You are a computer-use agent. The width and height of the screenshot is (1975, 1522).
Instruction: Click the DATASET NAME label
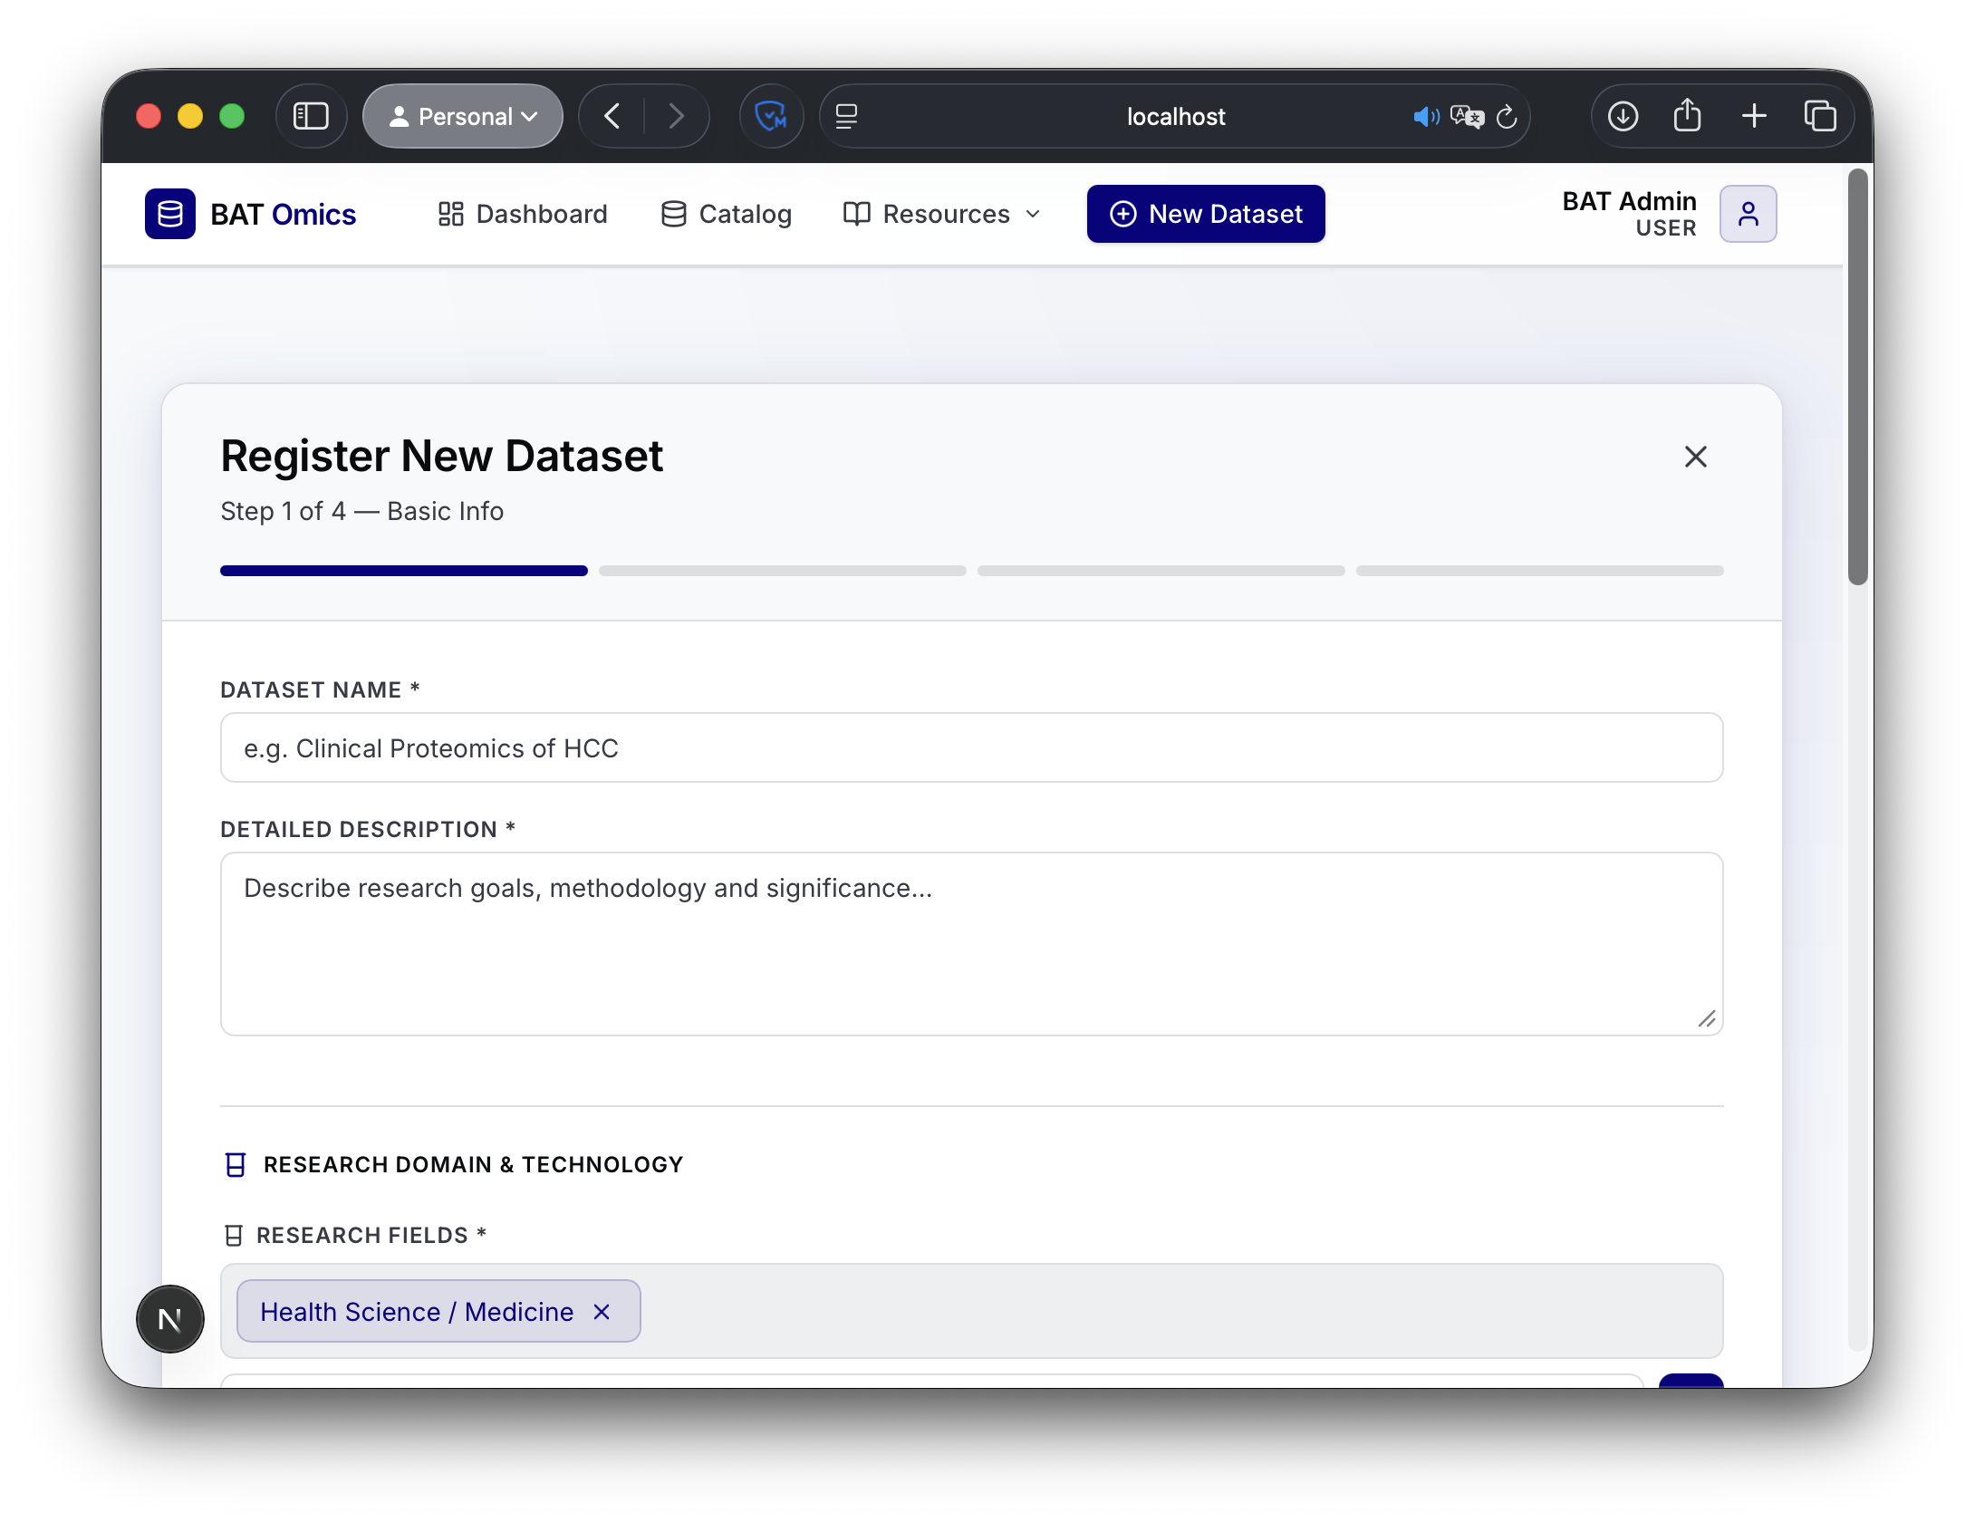click(320, 690)
